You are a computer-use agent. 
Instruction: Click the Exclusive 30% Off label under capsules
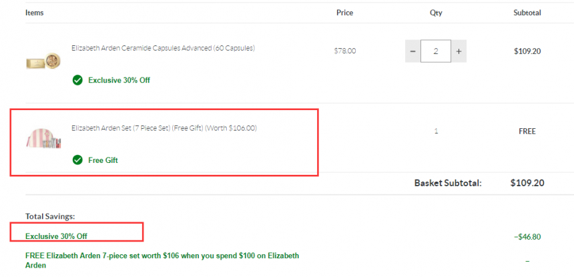tap(119, 80)
